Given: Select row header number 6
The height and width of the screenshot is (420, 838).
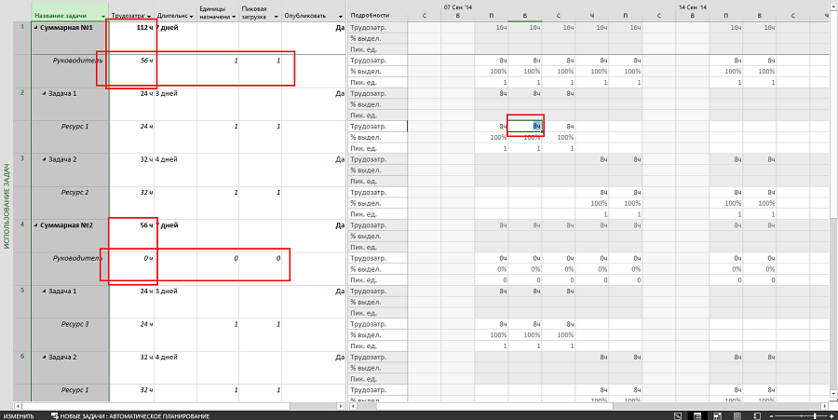Looking at the screenshot, I should 22,367.
